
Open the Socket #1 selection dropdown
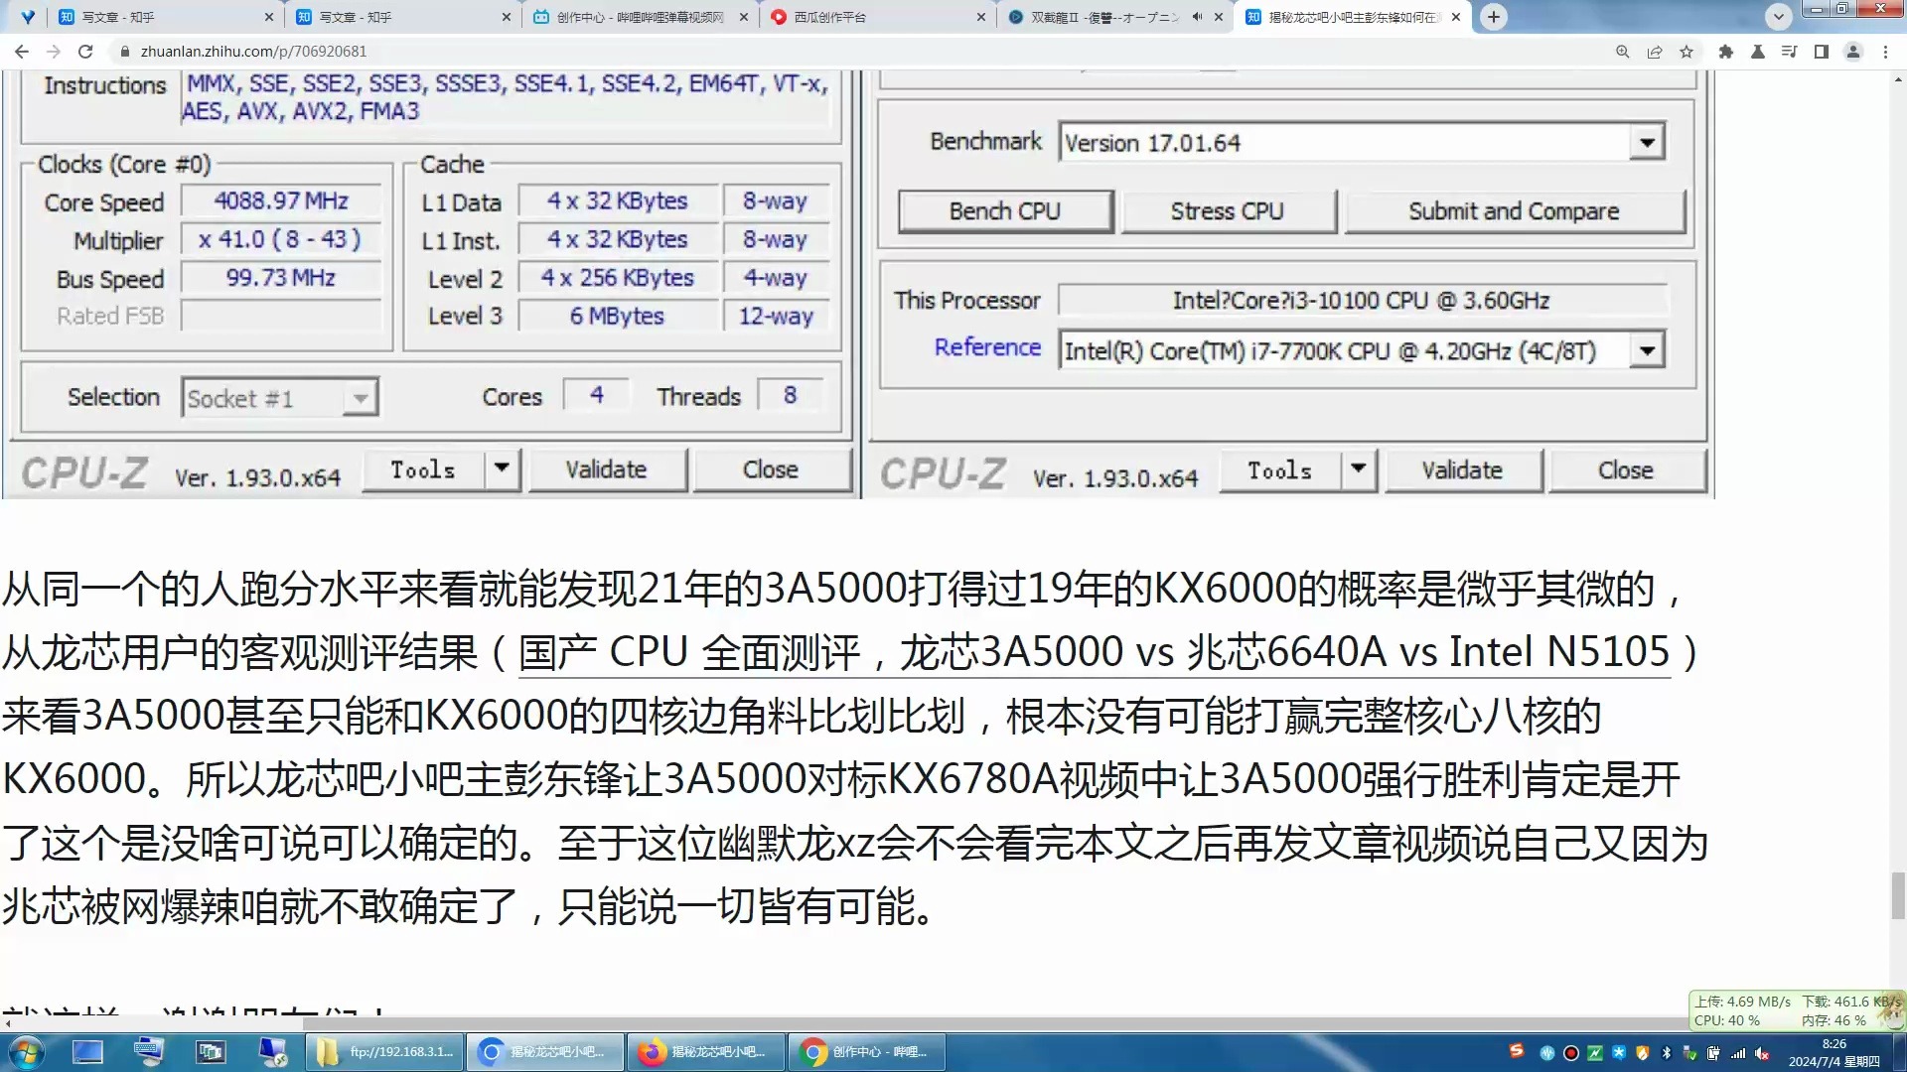pyautogui.click(x=360, y=398)
